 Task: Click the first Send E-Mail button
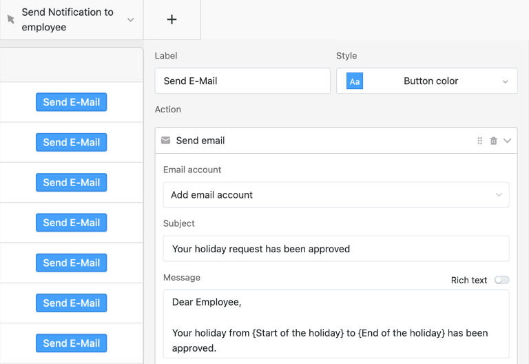pyautogui.click(x=72, y=102)
